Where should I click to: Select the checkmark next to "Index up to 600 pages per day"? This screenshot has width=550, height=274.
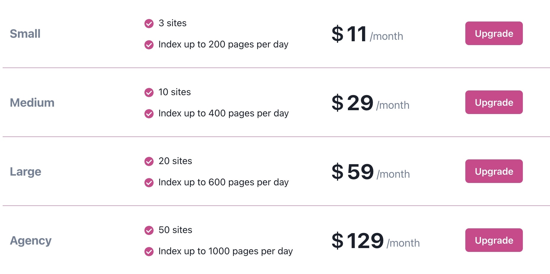pyautogui.click(x=149, y=182)
